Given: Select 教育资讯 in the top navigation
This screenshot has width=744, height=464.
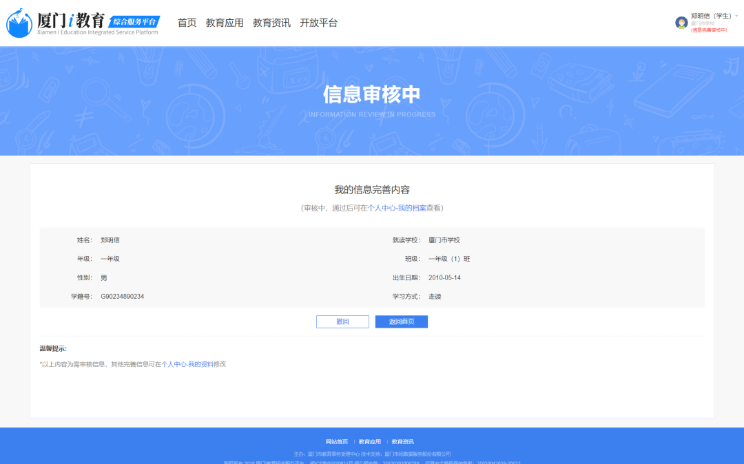Looking at the screenshot, I should point(271,23).
